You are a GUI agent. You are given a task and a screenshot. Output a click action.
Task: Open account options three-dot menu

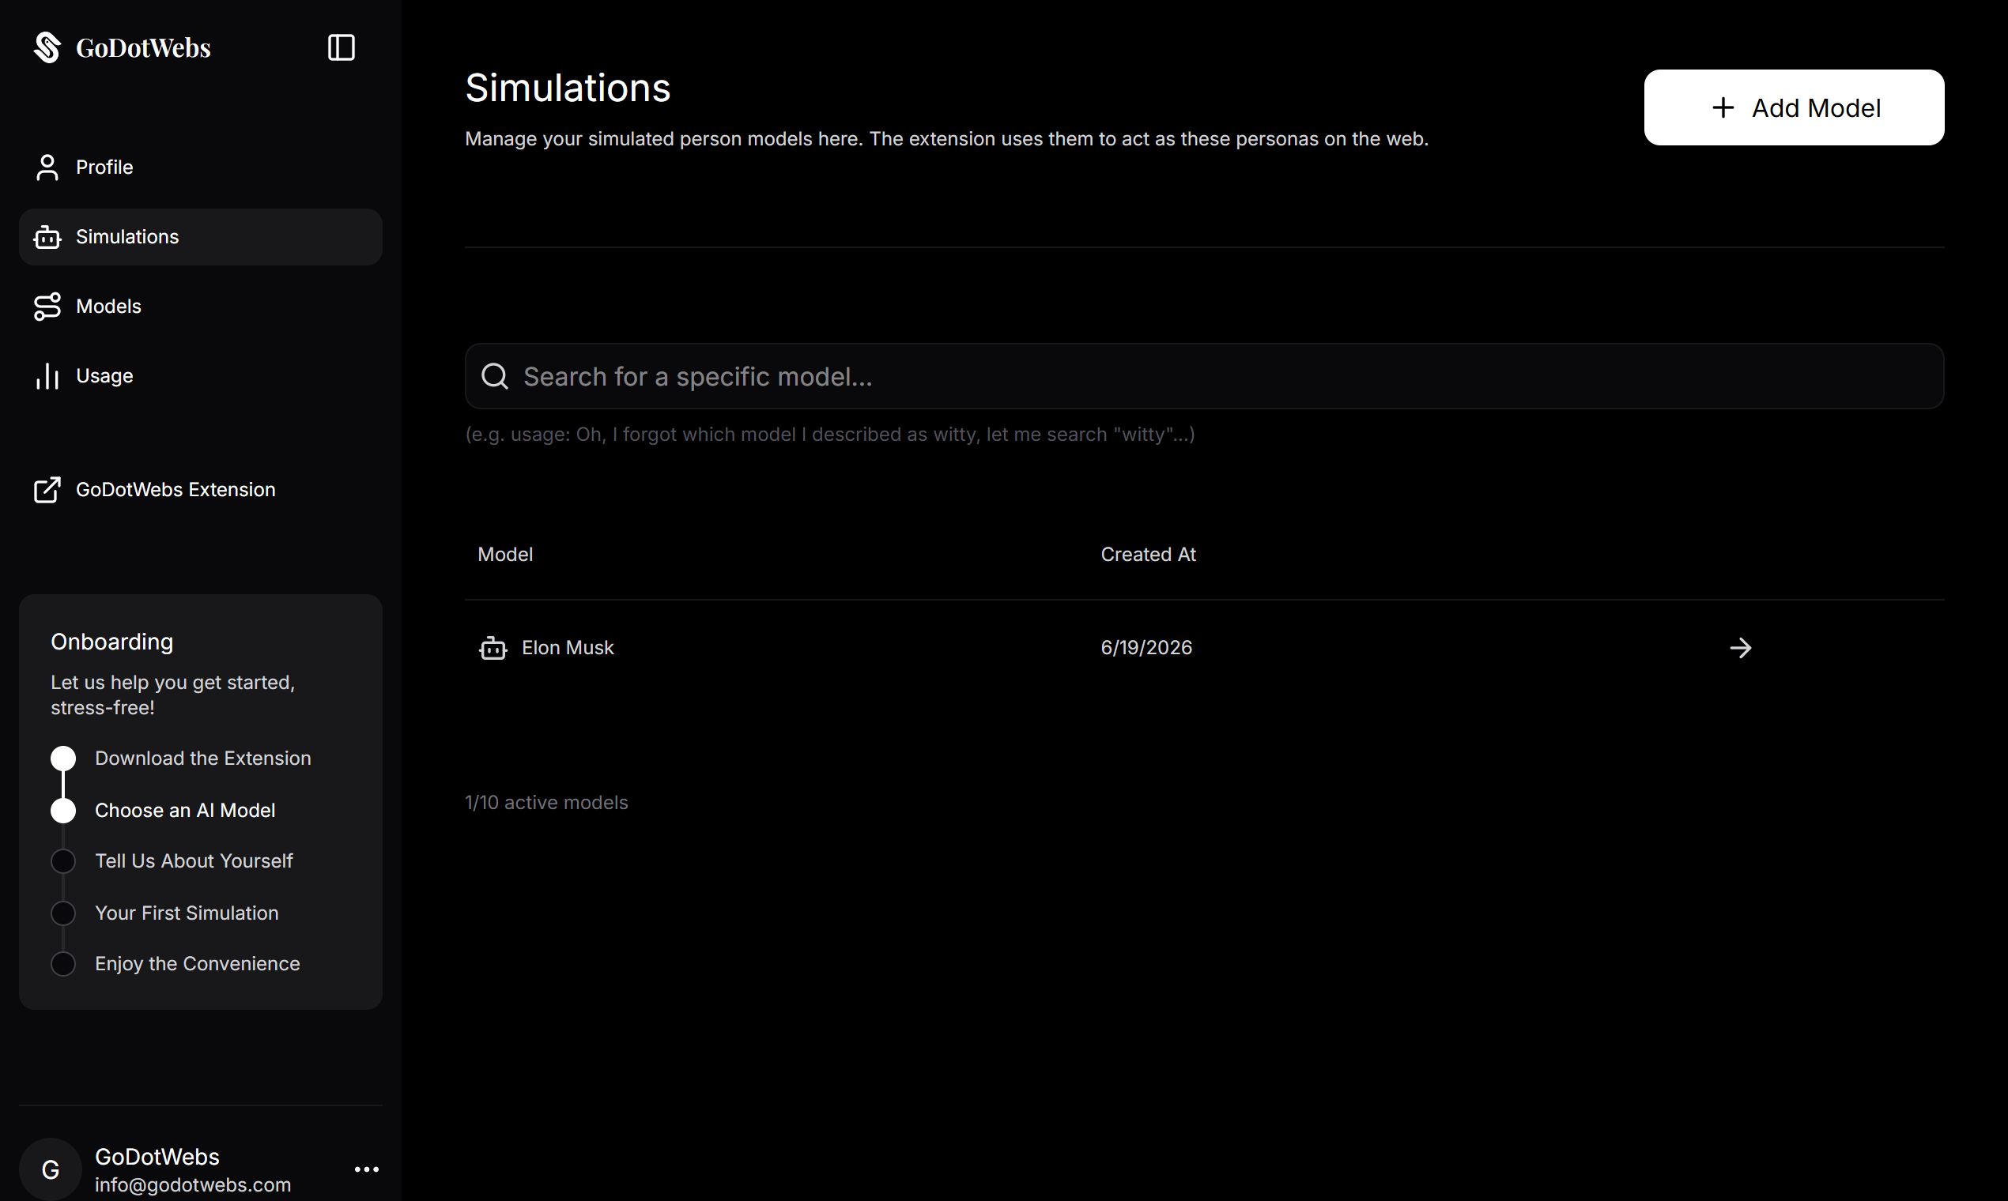pyautogui.click(x=367, y=1169)
